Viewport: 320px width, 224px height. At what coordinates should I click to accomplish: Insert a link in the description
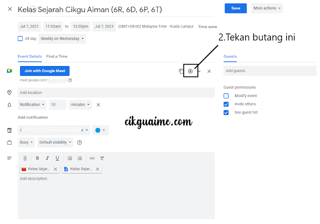coord(92,158)
